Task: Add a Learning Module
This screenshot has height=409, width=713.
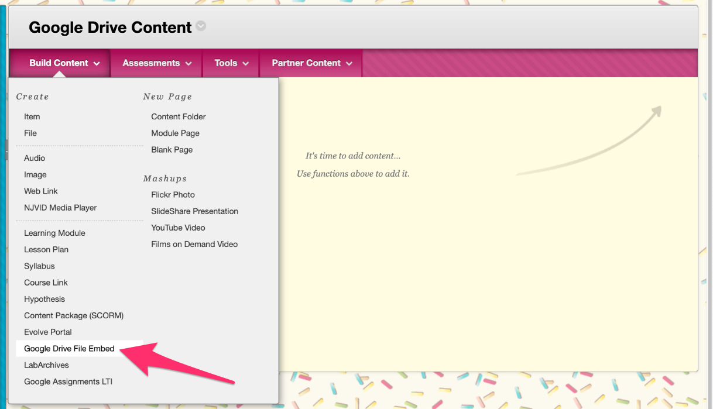Action: point(54,233)
